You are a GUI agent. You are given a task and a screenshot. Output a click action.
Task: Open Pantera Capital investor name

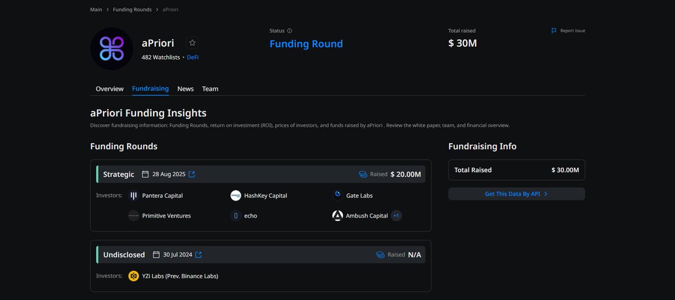point(163,196)
